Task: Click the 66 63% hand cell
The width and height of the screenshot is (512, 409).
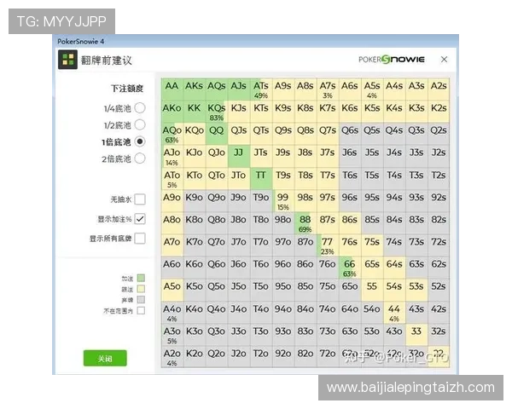Action: click(350, 268)
